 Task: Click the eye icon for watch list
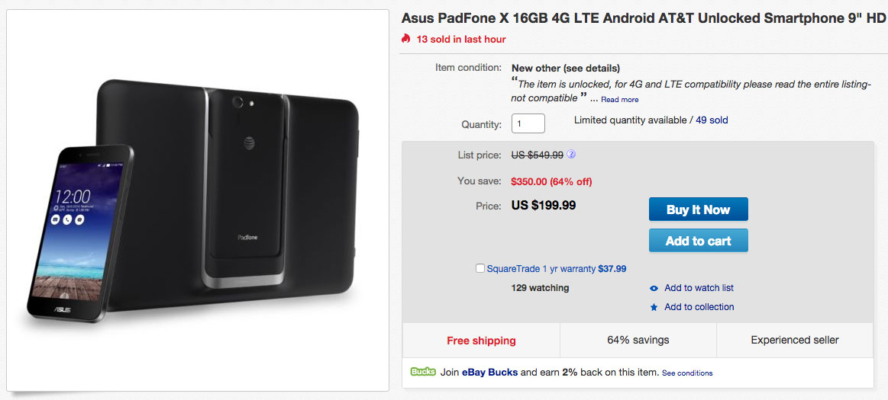[654, 289]
